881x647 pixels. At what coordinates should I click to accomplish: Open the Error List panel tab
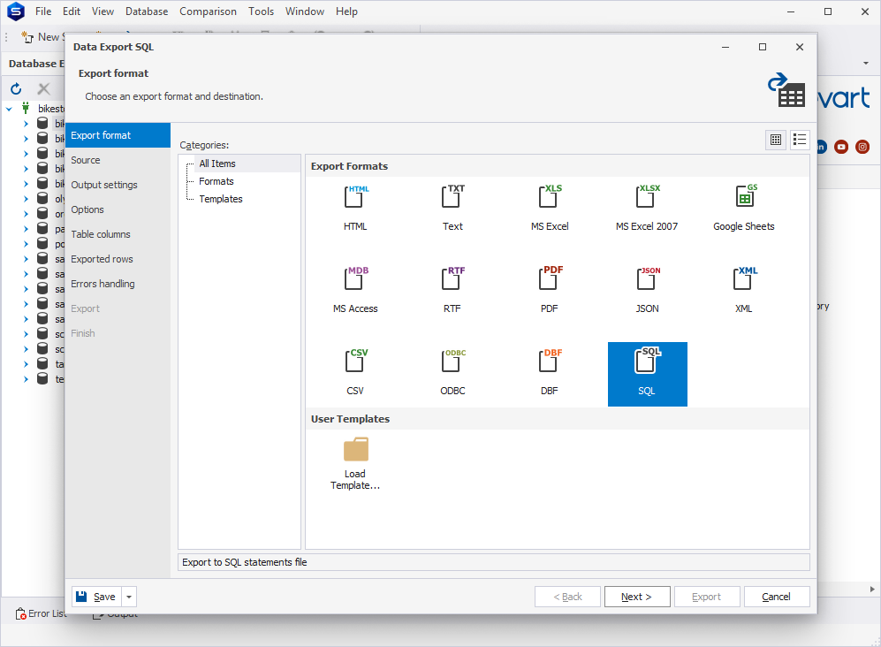tap(41, 613)
